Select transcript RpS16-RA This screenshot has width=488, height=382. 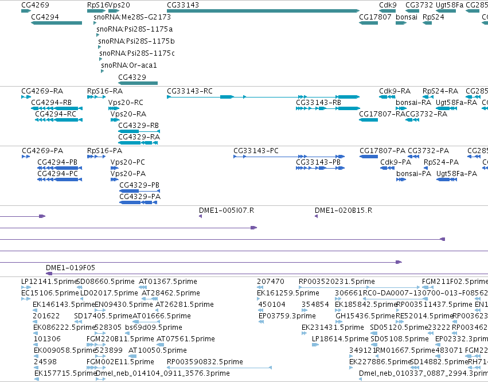tap(96, 97)
